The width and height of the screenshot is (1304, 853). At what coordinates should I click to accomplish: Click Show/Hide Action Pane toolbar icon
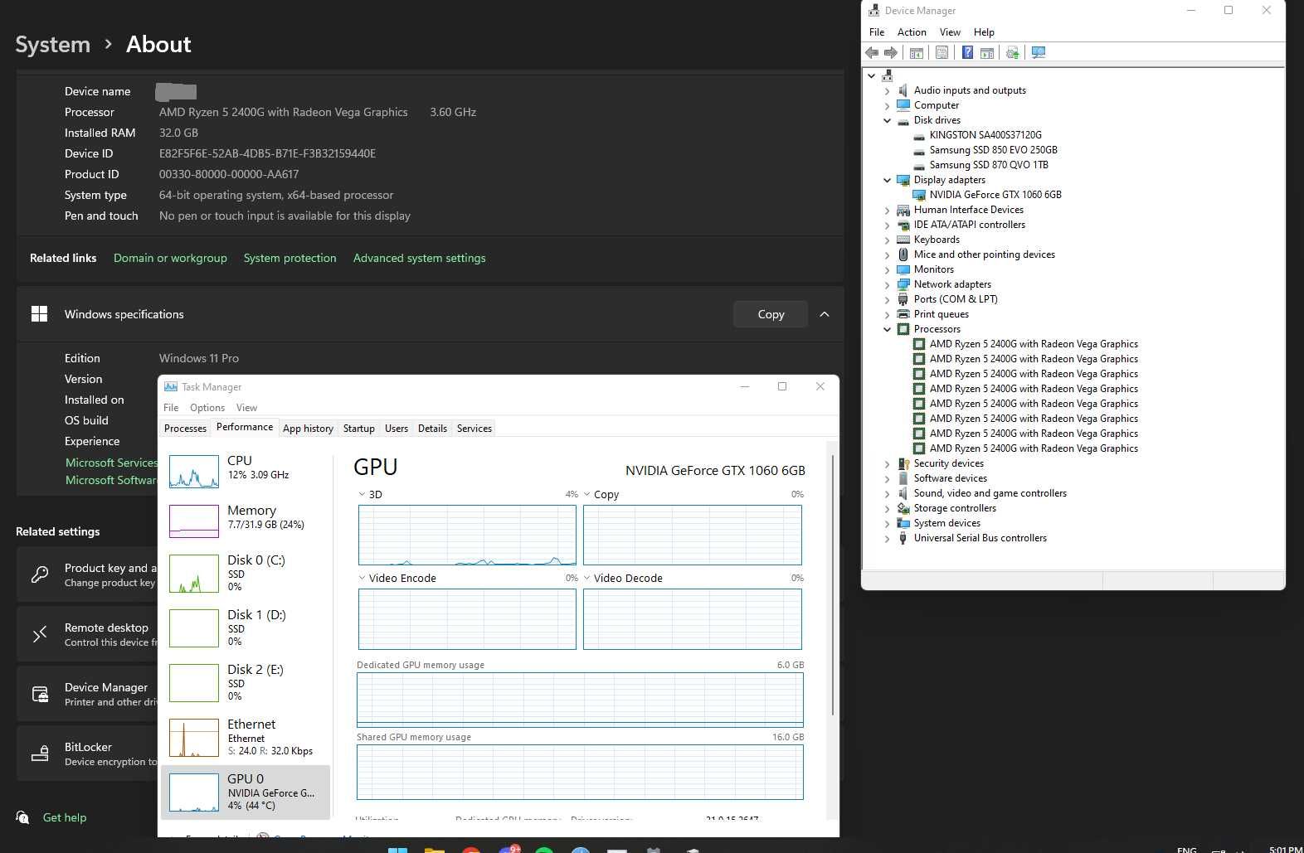pyautogui.click(x=987, y=52)
